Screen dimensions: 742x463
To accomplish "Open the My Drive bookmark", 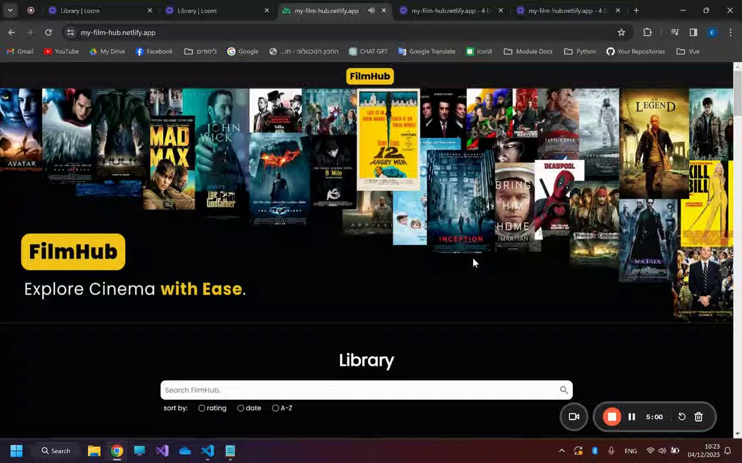I will click(x=107, y=52).
